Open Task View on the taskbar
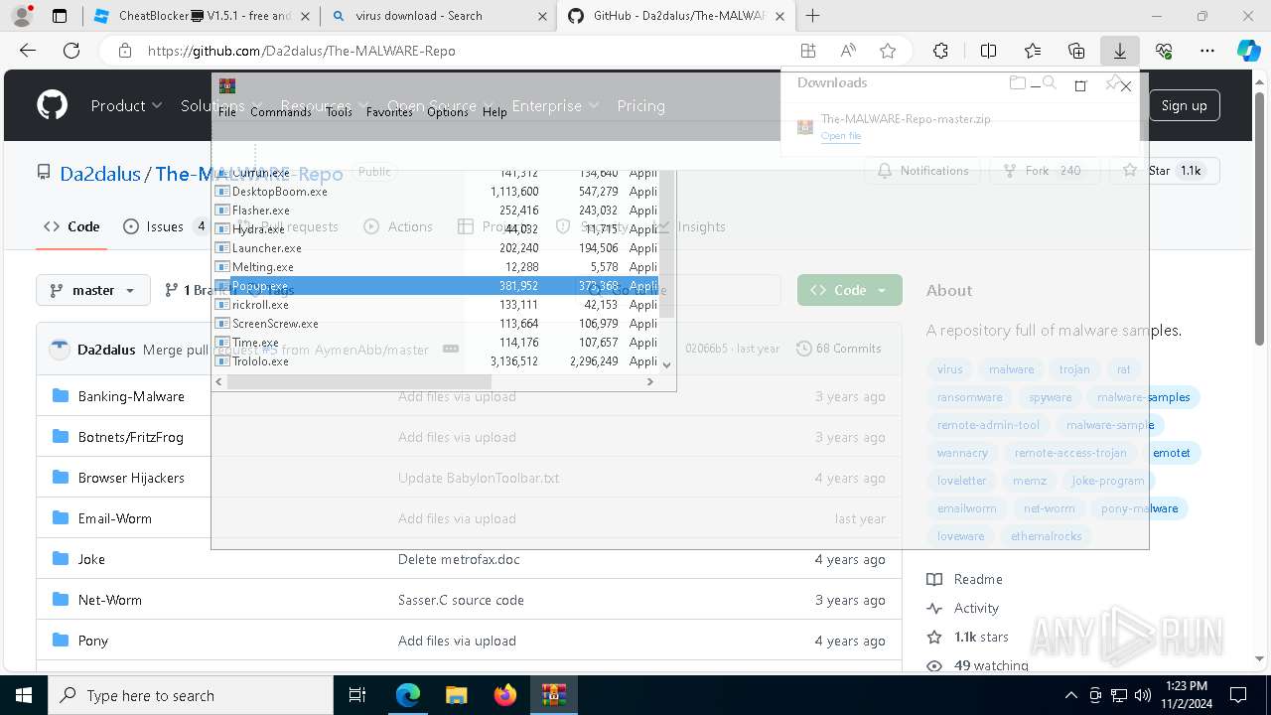The image size is (1271, 715). click(357, 695)
